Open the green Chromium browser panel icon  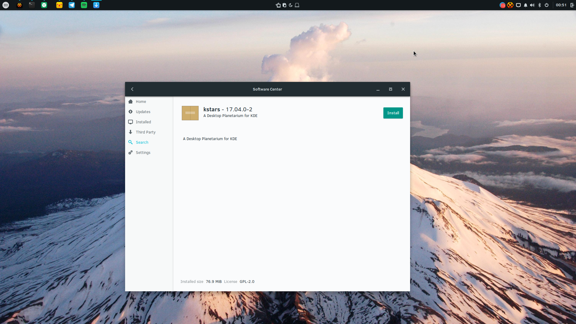click(x=44, y=5)
